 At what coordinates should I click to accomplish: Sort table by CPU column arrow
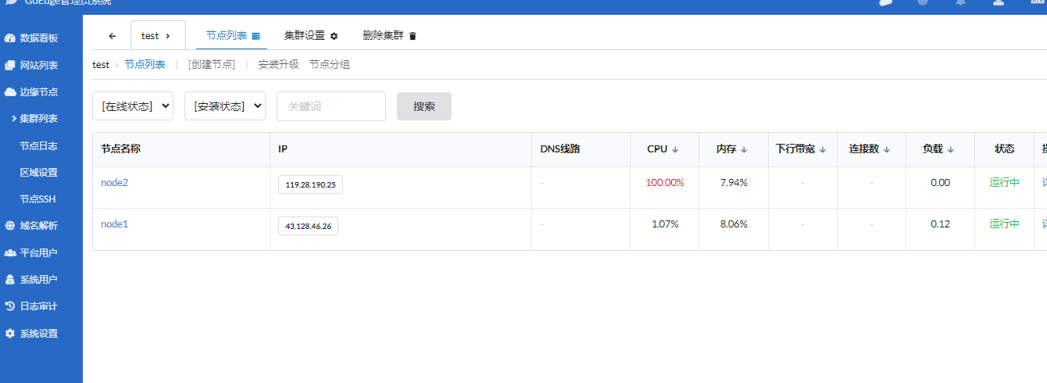pos(675,149)
